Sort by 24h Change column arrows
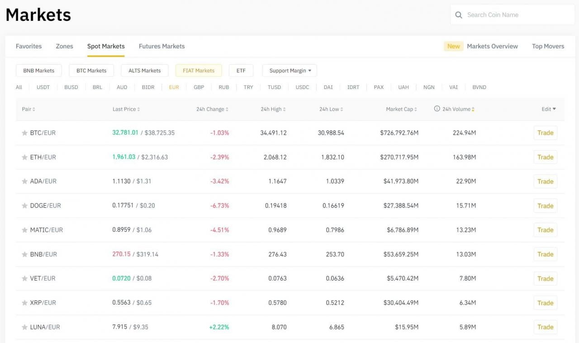This screenshot has width=579, height=343. pos(227,109)
